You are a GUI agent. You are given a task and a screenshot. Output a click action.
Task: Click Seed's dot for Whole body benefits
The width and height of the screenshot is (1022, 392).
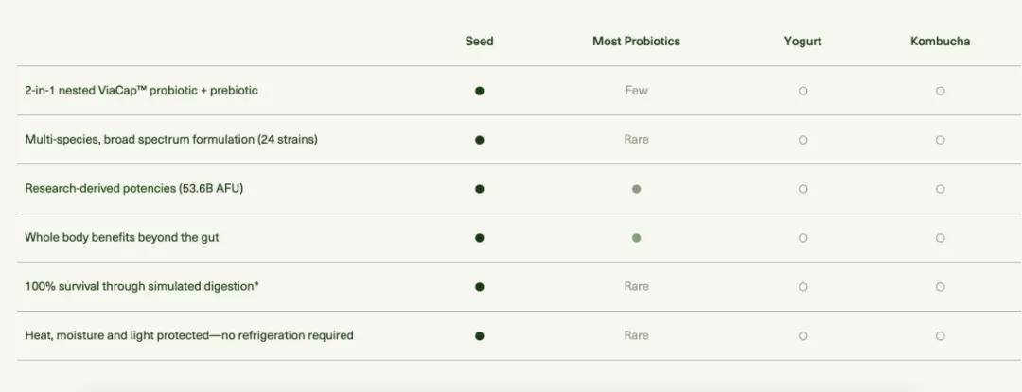[x=480, y=238]
